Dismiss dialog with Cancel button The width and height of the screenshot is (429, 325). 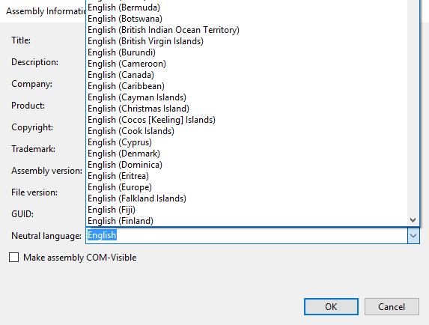coord(392,307)
